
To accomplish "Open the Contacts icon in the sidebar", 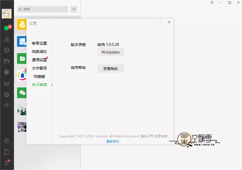I will [x=6, y=39].
